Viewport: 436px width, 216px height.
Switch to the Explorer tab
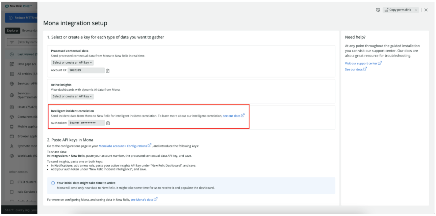tap(12, 31)
